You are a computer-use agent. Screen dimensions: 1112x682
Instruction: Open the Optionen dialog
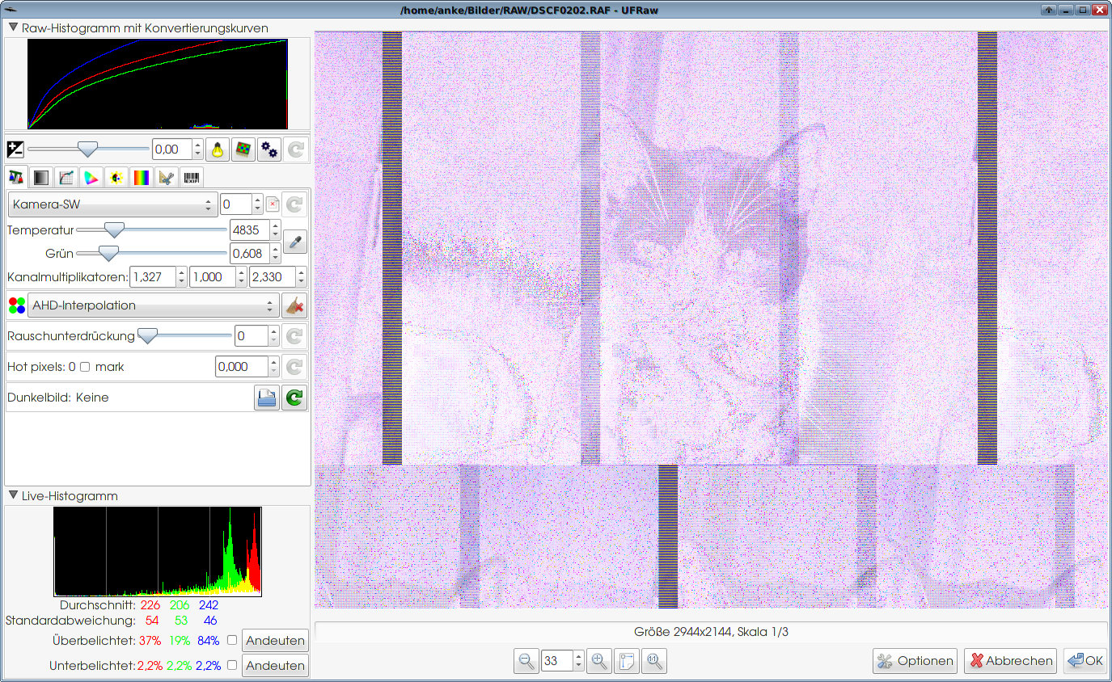[x=915, y=661]
